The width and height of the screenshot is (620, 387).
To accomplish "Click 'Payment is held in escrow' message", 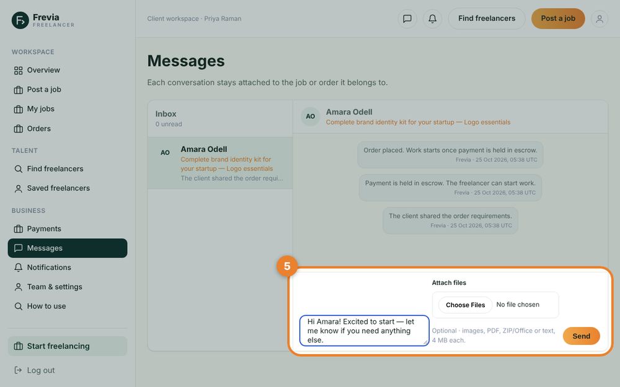I will click(450, 187).
